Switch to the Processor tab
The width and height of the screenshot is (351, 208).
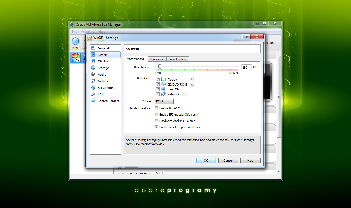pos(157,59)
